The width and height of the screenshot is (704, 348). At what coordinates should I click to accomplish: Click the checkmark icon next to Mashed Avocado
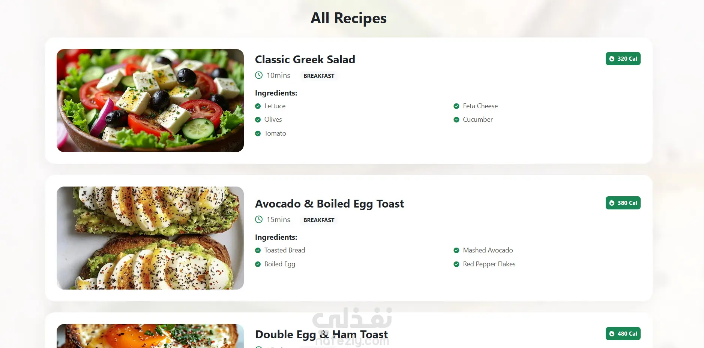(456, 251)
